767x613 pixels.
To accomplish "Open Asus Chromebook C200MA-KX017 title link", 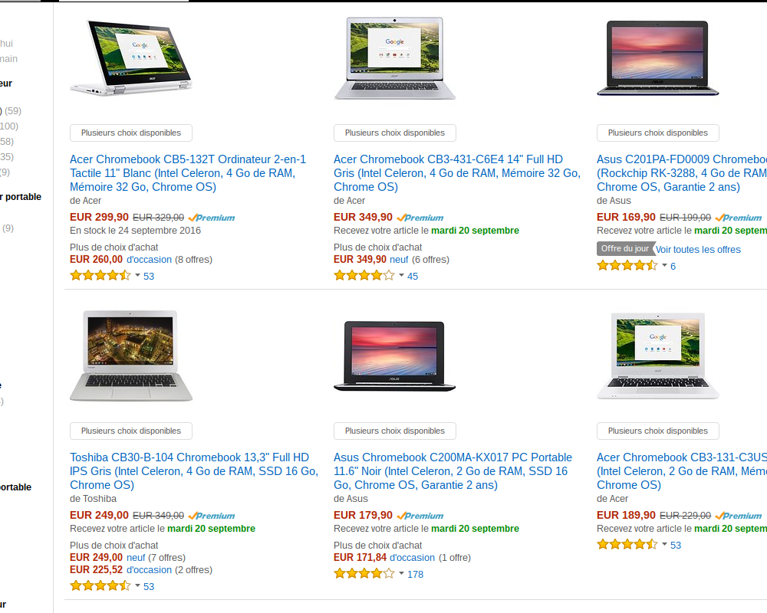I will point(453,471).
